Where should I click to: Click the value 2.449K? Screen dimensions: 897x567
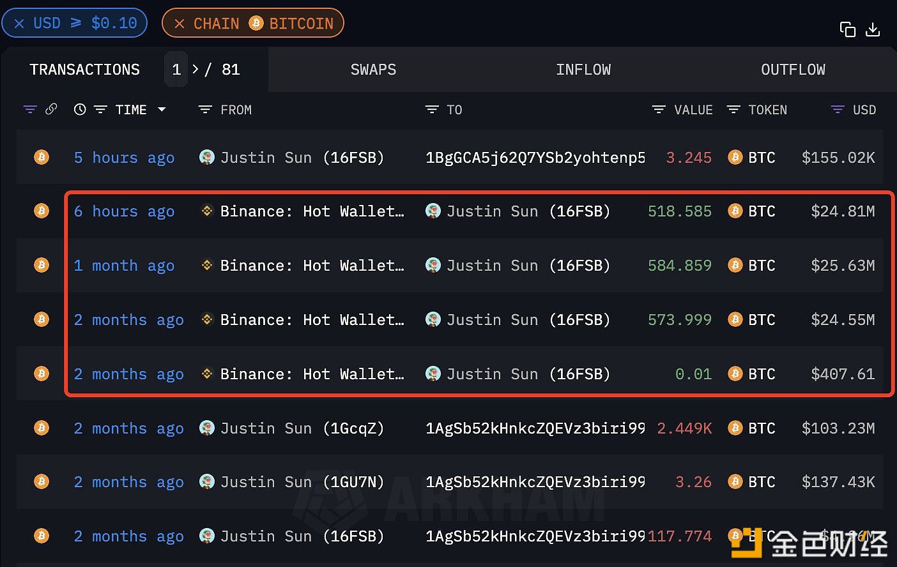684,428
